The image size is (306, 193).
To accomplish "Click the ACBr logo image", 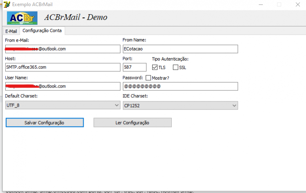I will pyautogui.click(x=22, y=18).
